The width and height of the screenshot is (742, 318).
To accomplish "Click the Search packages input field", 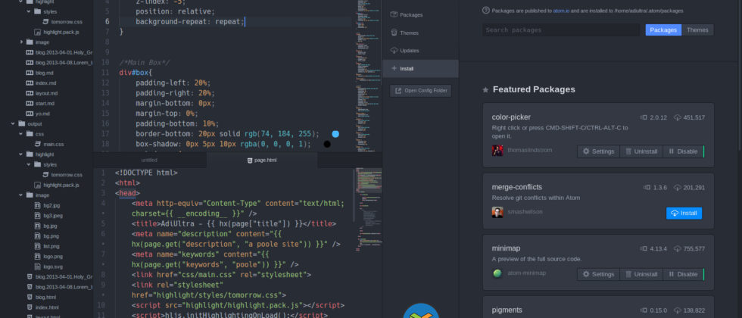I will pyautogui.click(x=560, y=30).
